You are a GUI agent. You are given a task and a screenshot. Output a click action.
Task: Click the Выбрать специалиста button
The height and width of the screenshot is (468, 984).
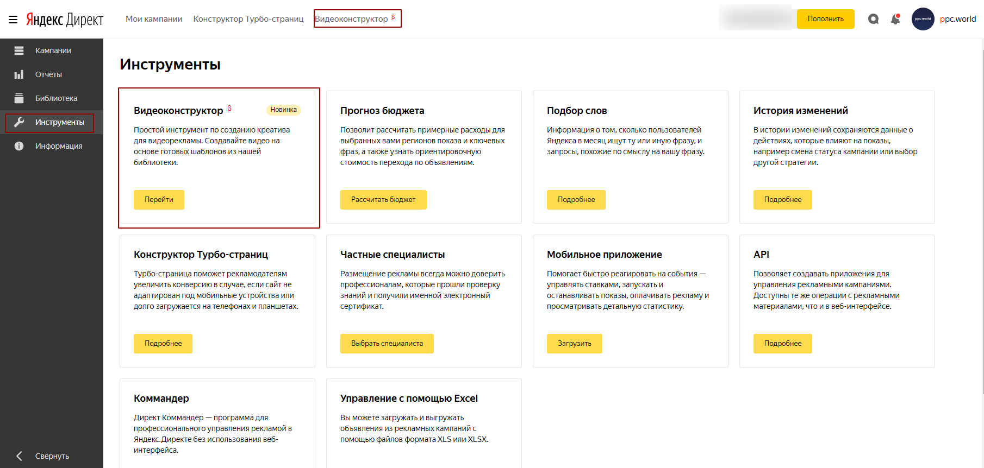pyautogui.click(x=387, y=344)
